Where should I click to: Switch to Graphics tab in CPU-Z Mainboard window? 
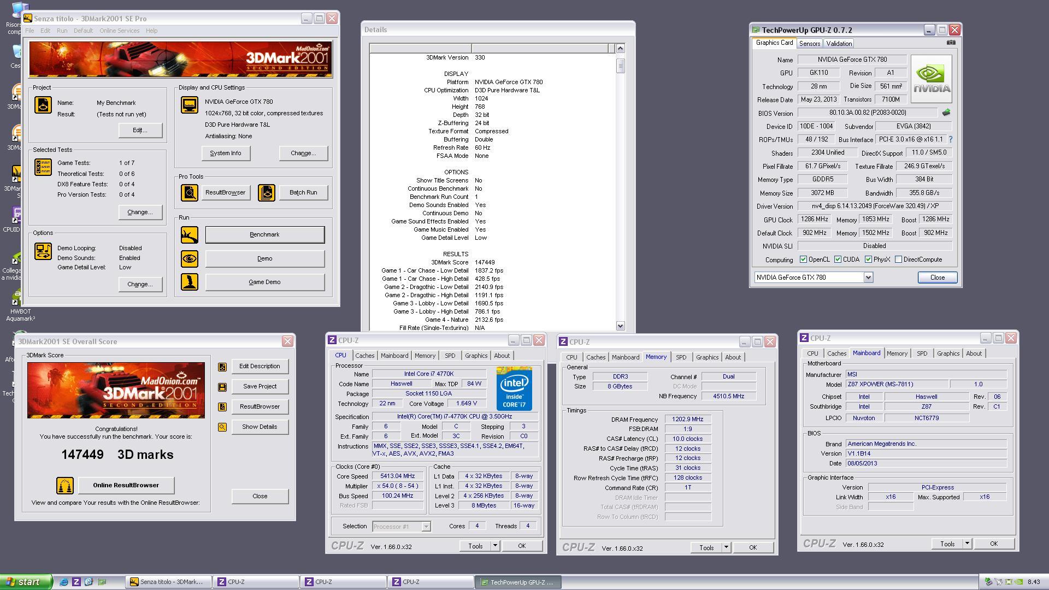coord(948,353)
